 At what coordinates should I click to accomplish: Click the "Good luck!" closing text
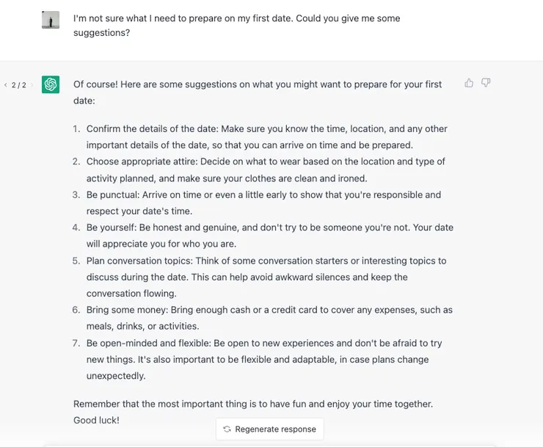coord(96,421)
